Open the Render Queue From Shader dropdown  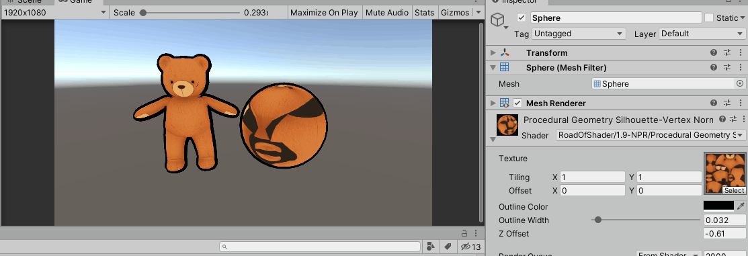pos(668,254)
